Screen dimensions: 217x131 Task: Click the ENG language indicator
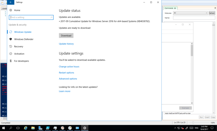click(x=196, y=128)
